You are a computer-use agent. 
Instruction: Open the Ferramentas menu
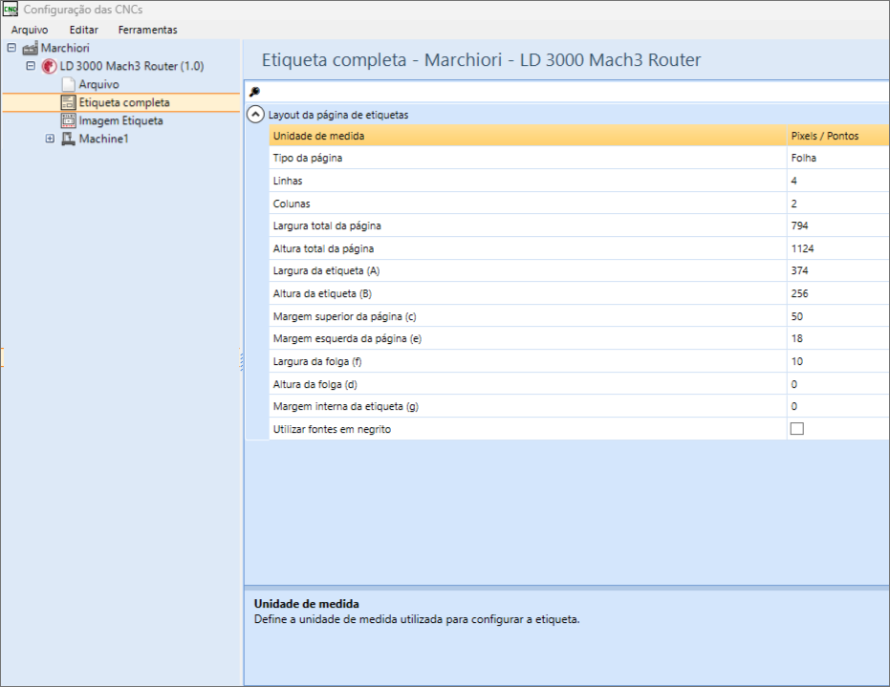(x=147, y=30)
